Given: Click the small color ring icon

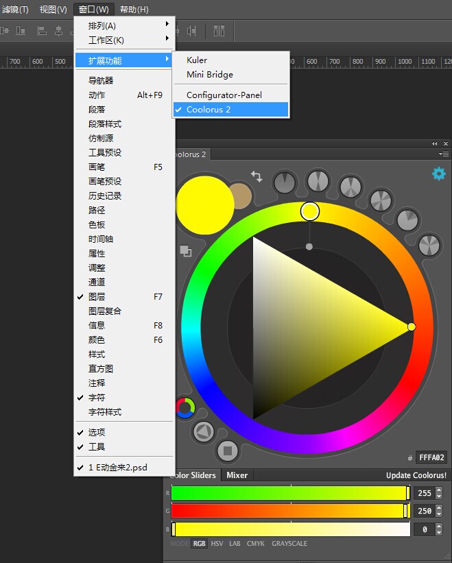Looking at the screenshot, I should click(x=185, y=408).
